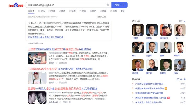The height and width of the screenshot is (105, 188).
Task: Open hot search 中国驻美大使崔天凯发表辞别信
Action: coord(149,89)
